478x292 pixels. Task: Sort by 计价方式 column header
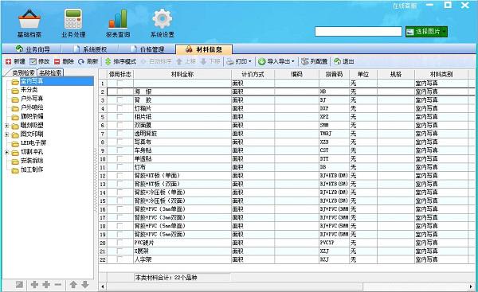[253, 74]
